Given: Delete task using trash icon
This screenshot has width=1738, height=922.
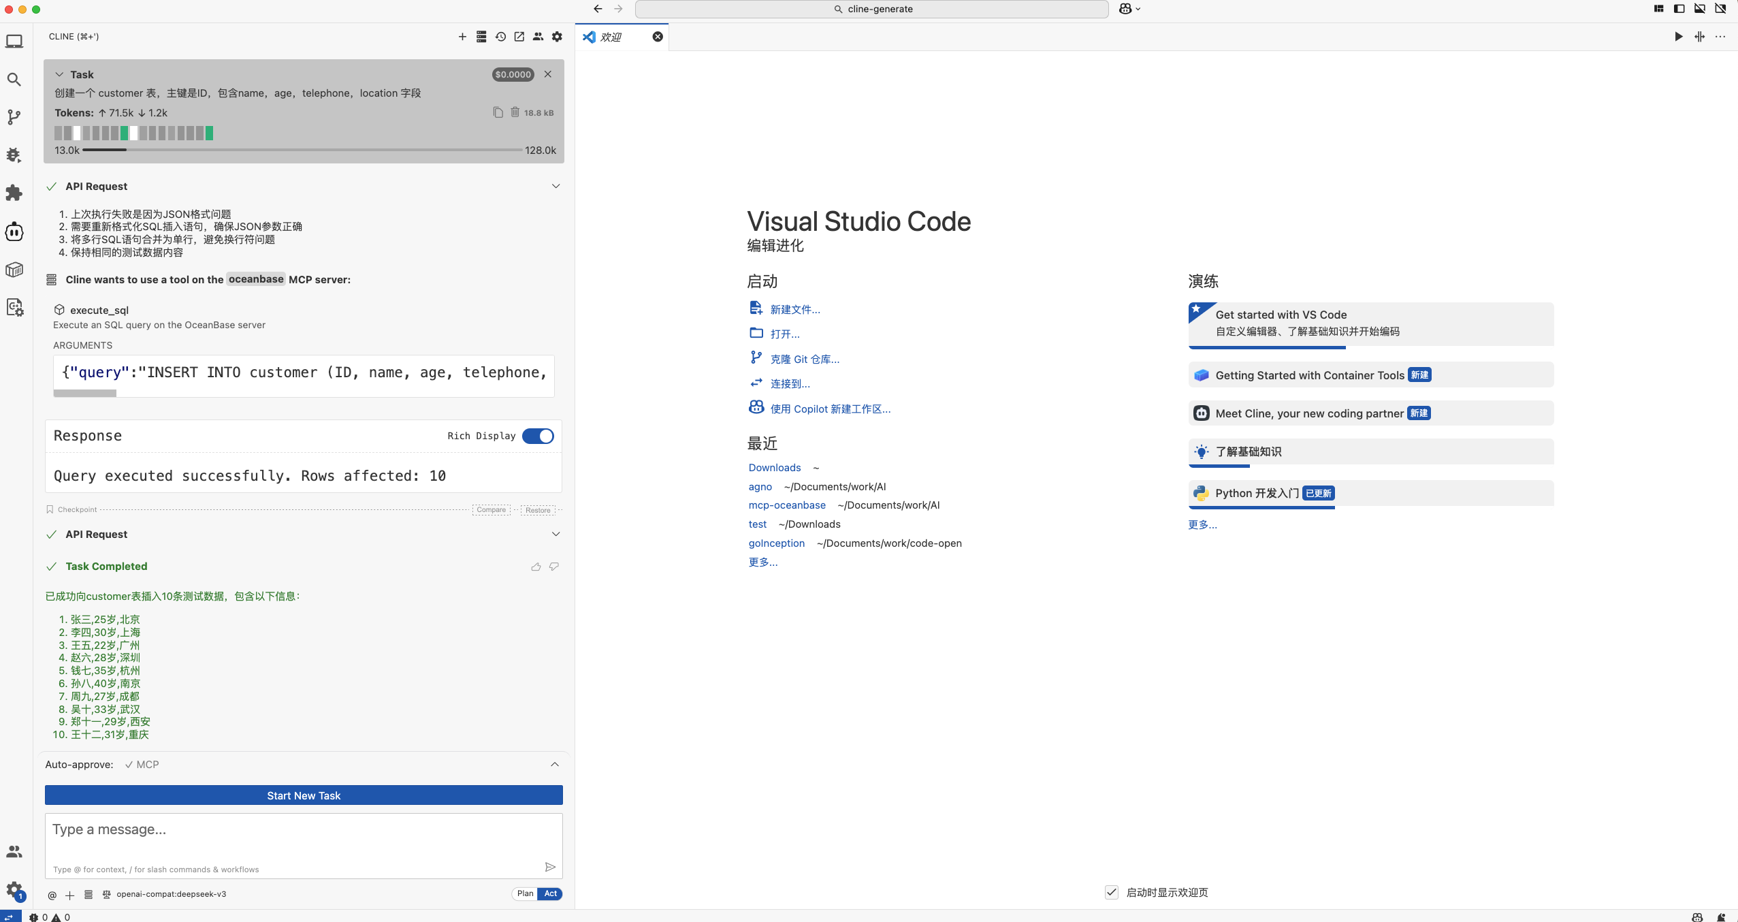Looking at the screenshot, I should click(x=515, y=112).
